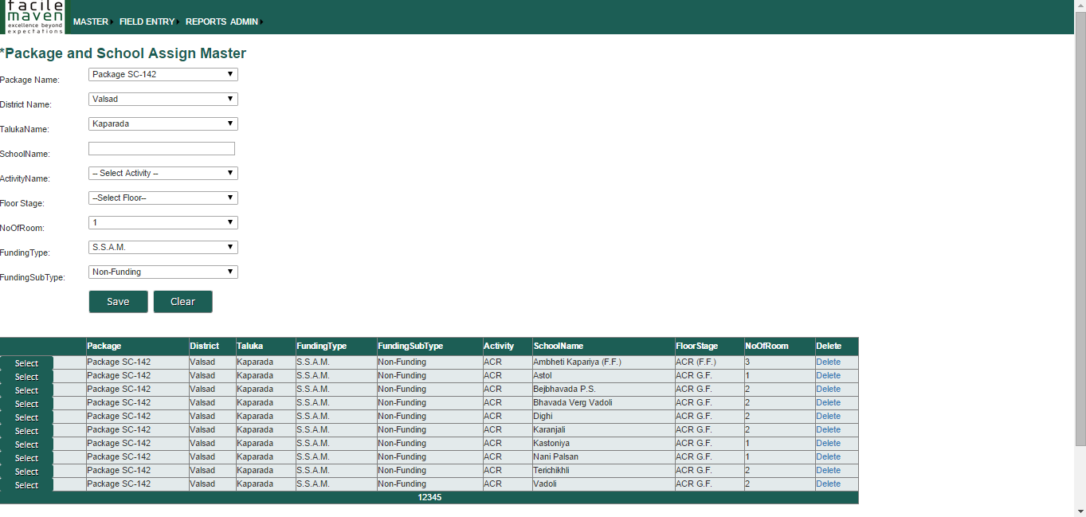This screenshot has height=517, width=1086.
Task: Open the TalukaName dropdown showing Kaparada
Action: point(163,124)
